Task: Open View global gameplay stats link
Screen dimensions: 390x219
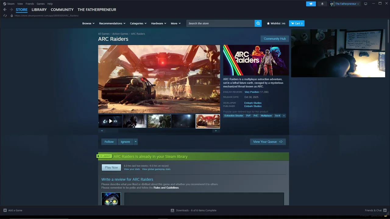Action: click(156, 169)
